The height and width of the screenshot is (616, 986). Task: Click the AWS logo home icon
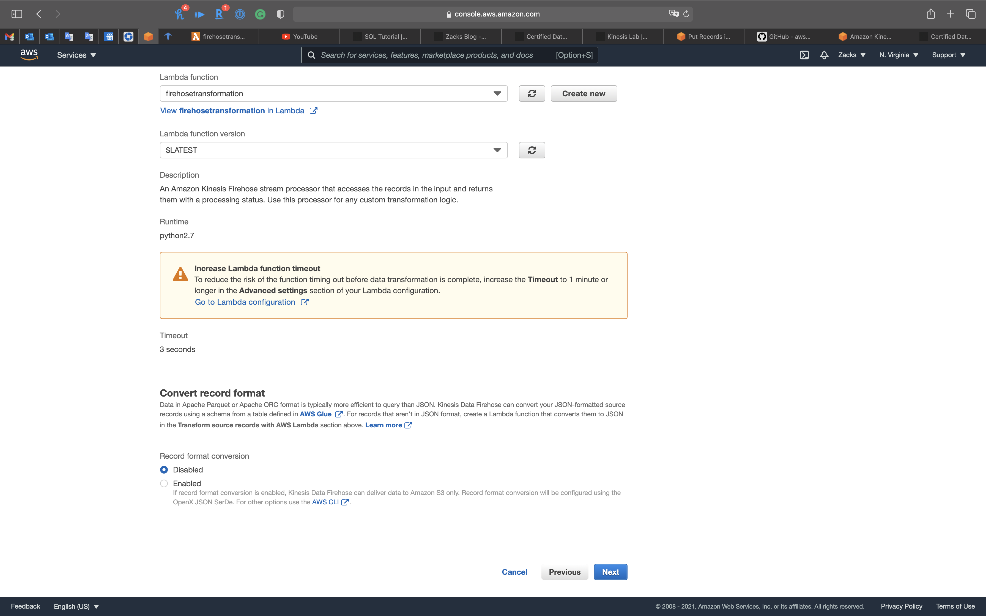29,55
